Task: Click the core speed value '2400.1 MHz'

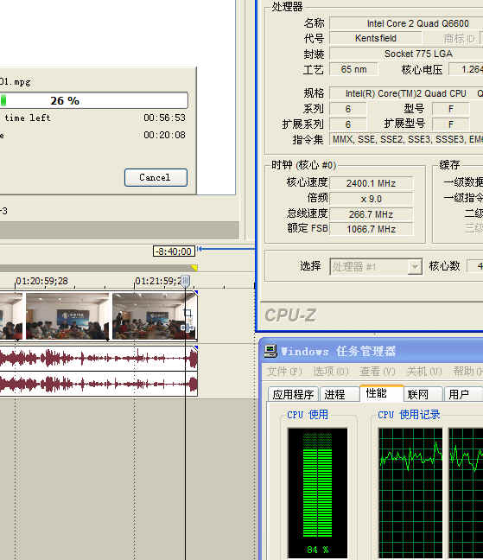Action: pos(372,183)
